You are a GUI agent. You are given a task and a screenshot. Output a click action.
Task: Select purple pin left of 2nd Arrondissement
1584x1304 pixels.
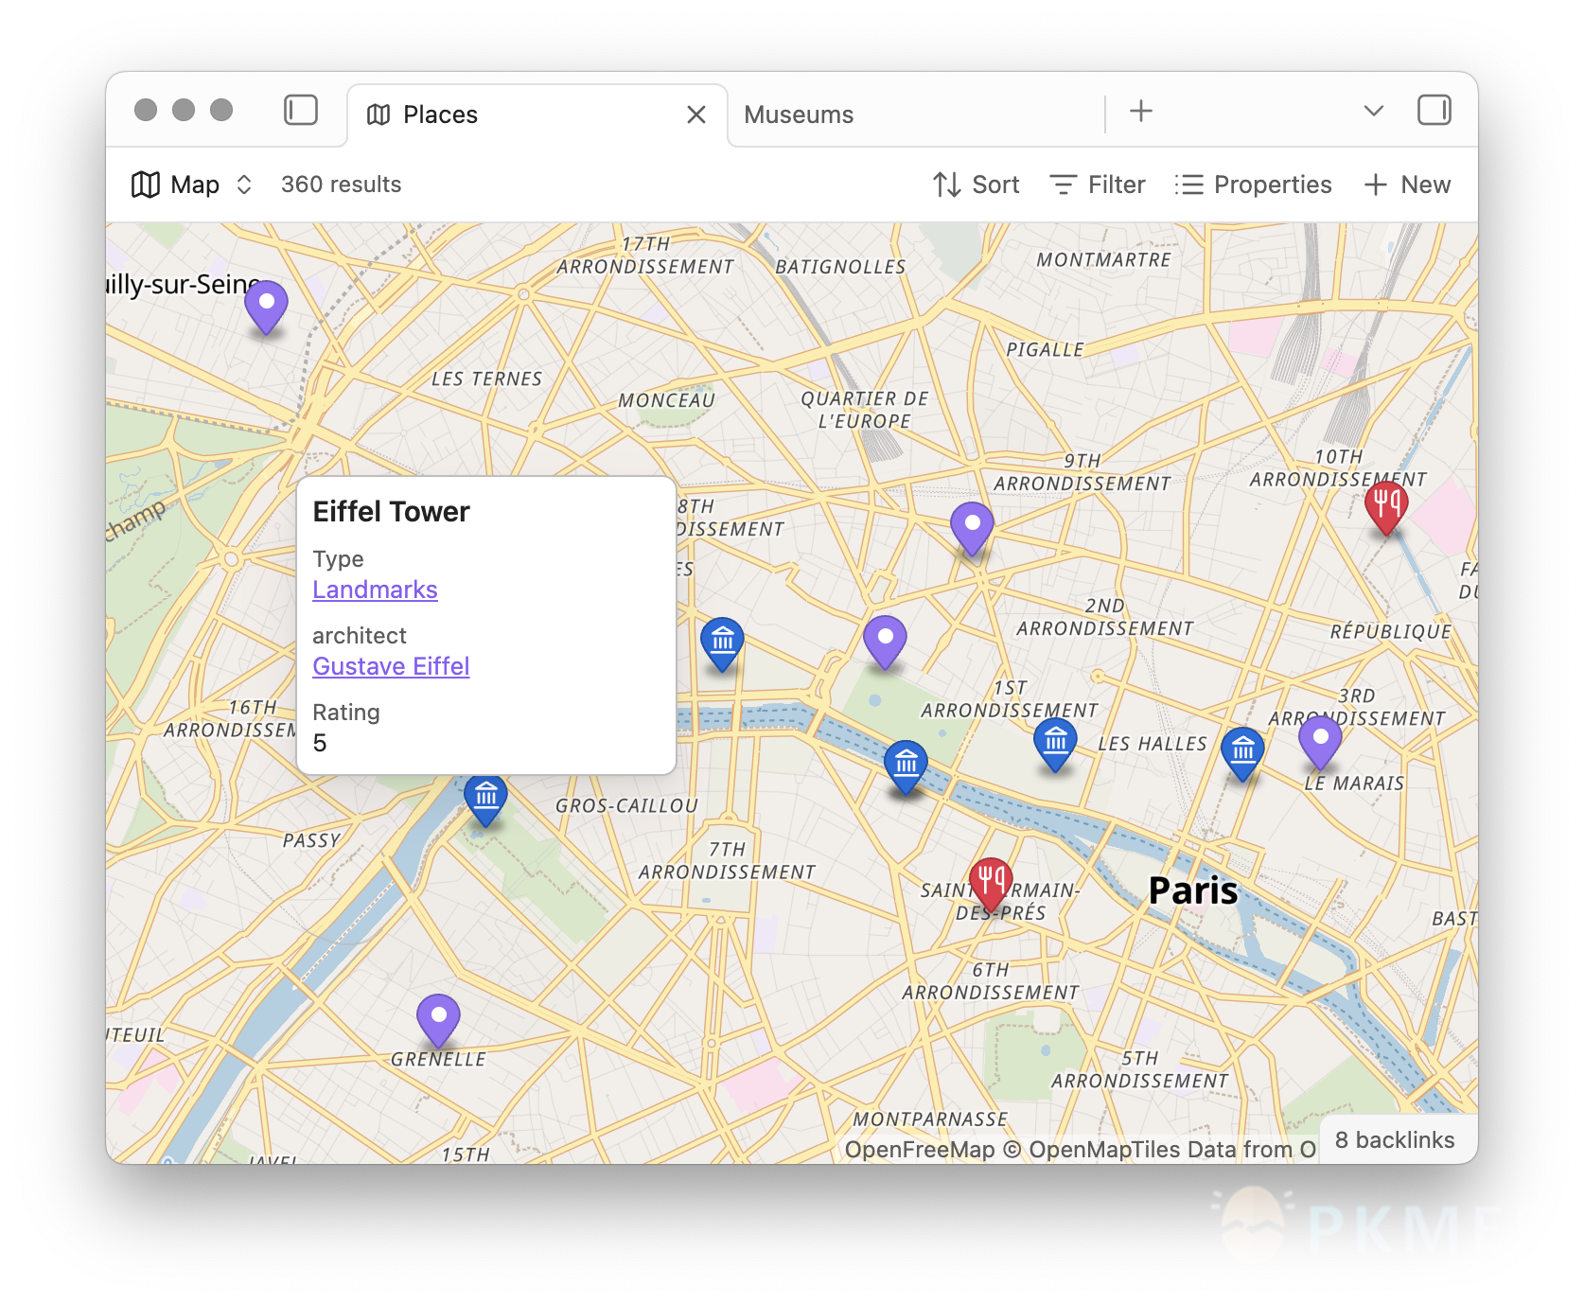click(x=885, y=643)
